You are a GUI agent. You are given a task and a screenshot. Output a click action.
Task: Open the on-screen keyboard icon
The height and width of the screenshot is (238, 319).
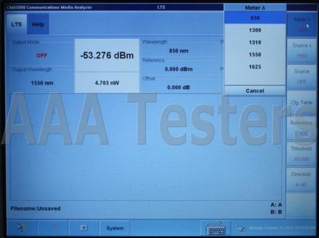pos(216,228)
